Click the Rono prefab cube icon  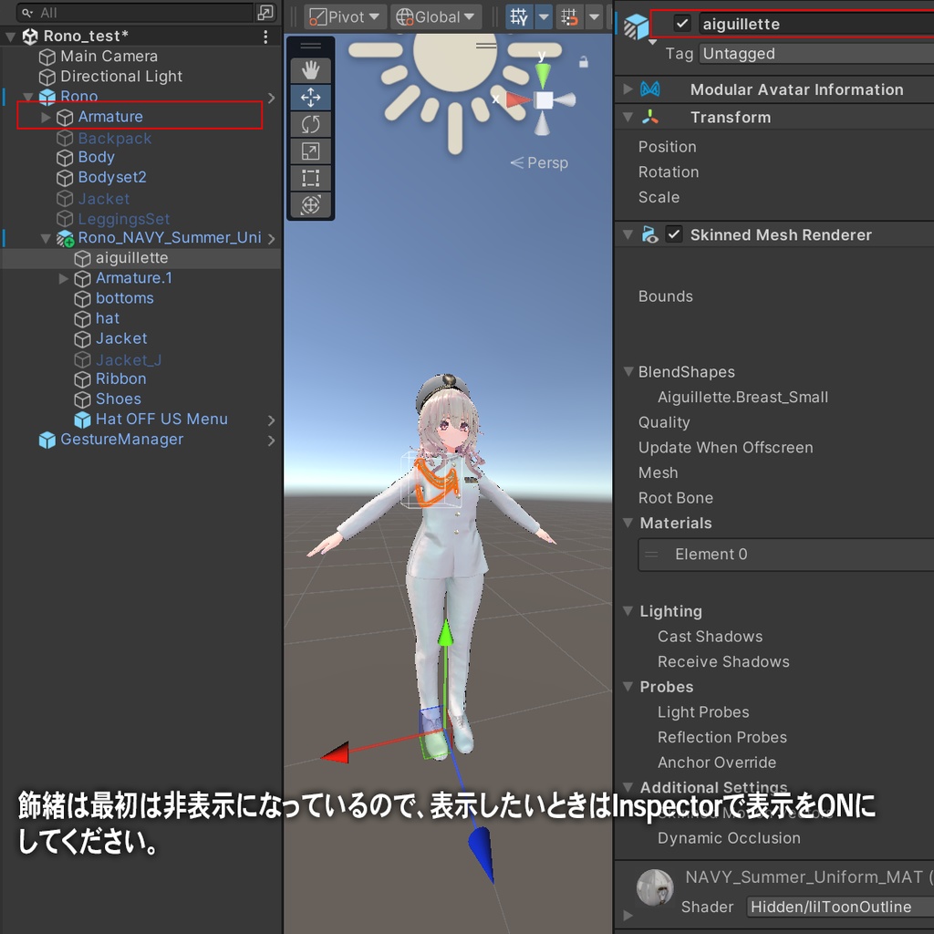(x=47, y=97)
